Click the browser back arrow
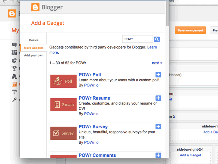The width and height of the screenshot is (218, 164). pos(5,1)
